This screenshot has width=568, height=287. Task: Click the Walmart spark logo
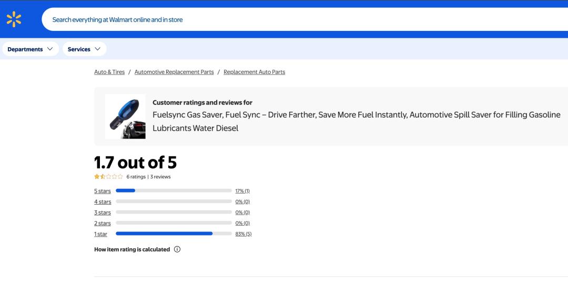[14, 19]
